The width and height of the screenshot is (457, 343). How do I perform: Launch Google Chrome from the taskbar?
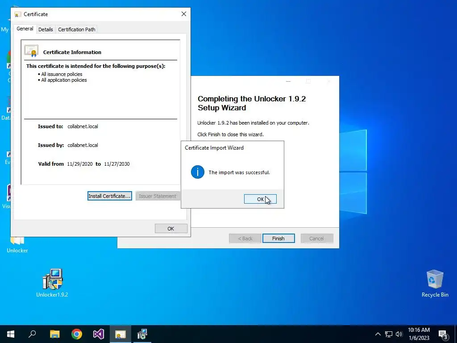point(77,334)
